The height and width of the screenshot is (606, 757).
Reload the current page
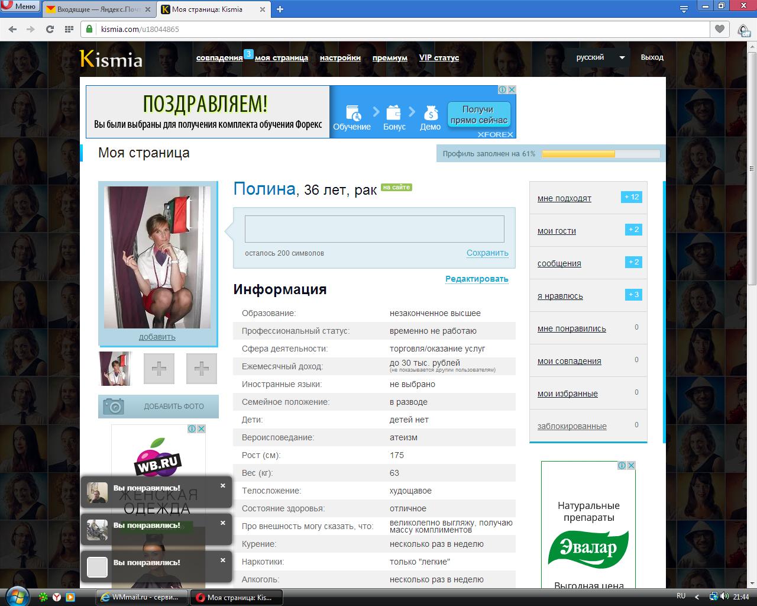click(x=50, y=29)
